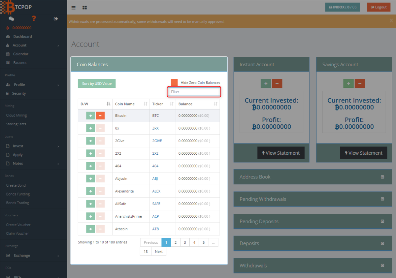Open the grid view icon in top bar
Screen dimensions: 396x278
tap(85, 8)
